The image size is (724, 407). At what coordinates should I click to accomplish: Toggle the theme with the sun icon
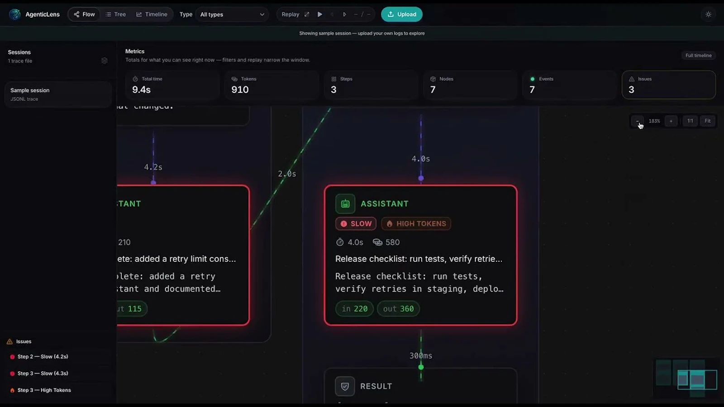click(x=708, y=14)
